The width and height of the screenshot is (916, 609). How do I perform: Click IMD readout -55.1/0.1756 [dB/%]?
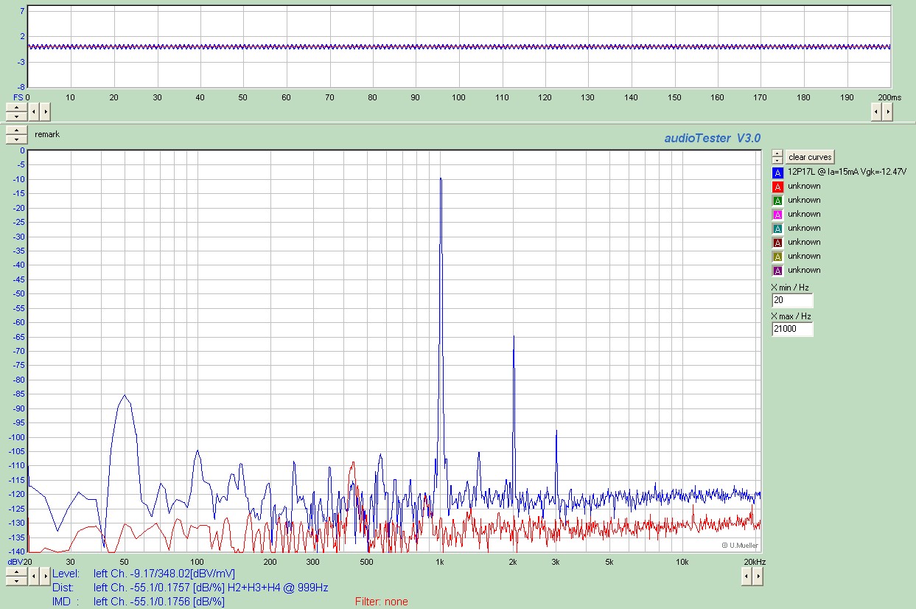pos(177,602)
